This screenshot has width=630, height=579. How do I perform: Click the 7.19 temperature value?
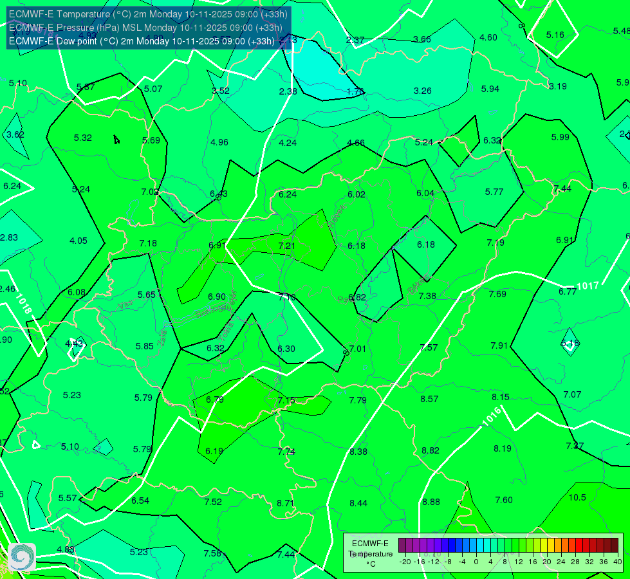496,243
